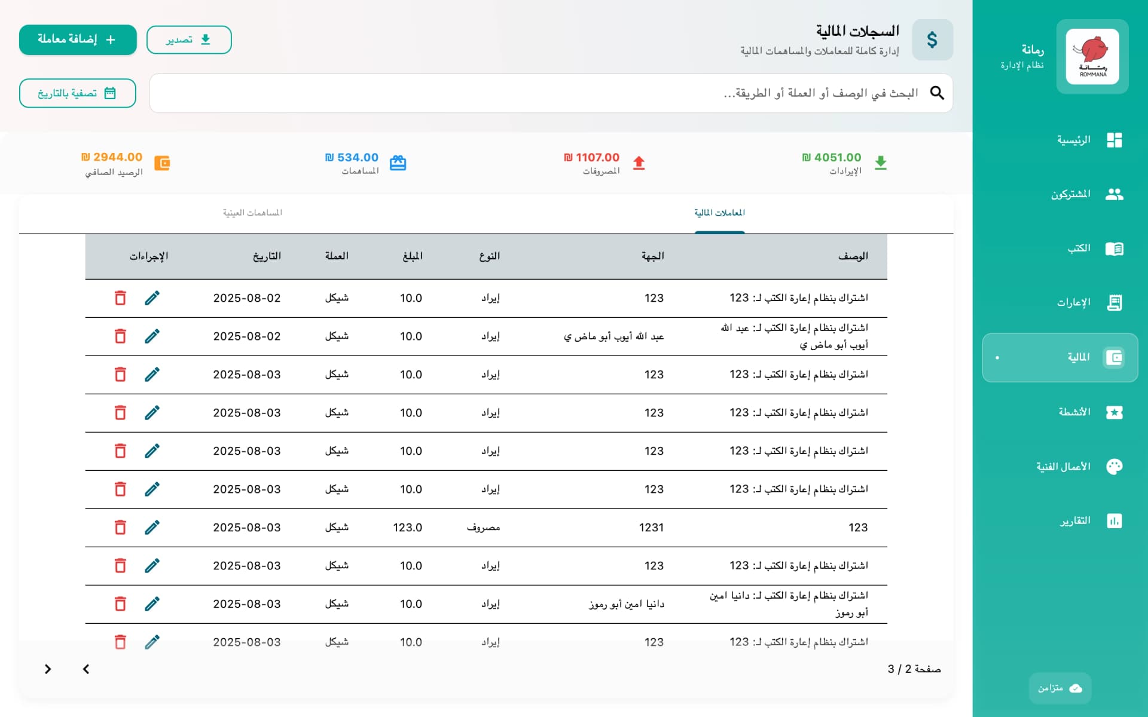Viewport: 1148px width, 717px height.
Task: Click the dollar icon beside السجلات المالية
Action: tap(932, 39)
